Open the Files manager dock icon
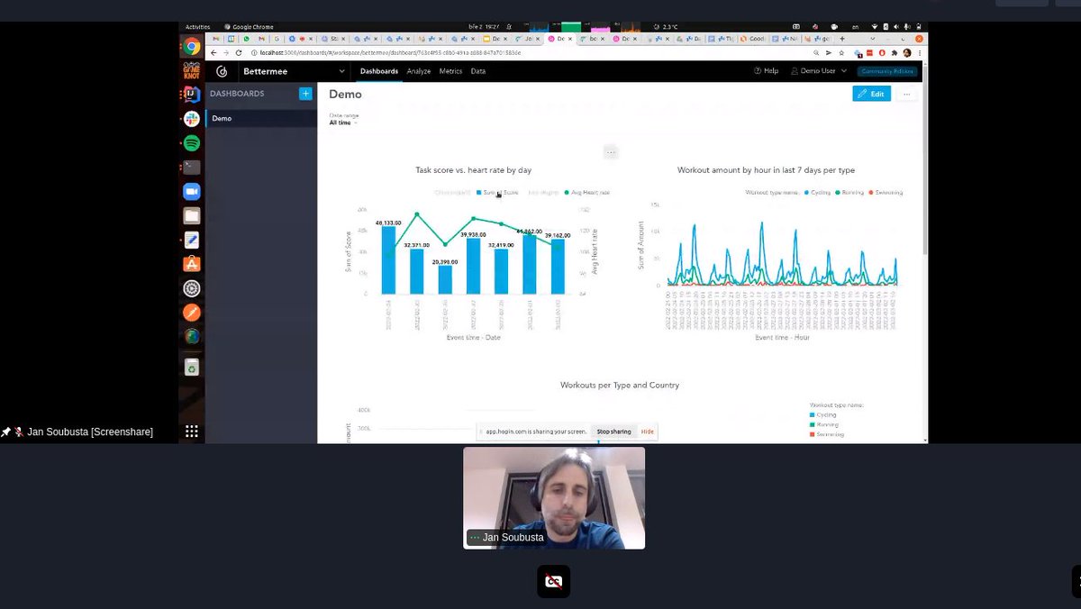This screenshot has height=609, width=1081. pyautogui.click(x=191, y=215)
